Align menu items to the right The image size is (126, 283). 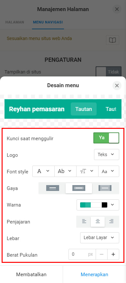111,221
